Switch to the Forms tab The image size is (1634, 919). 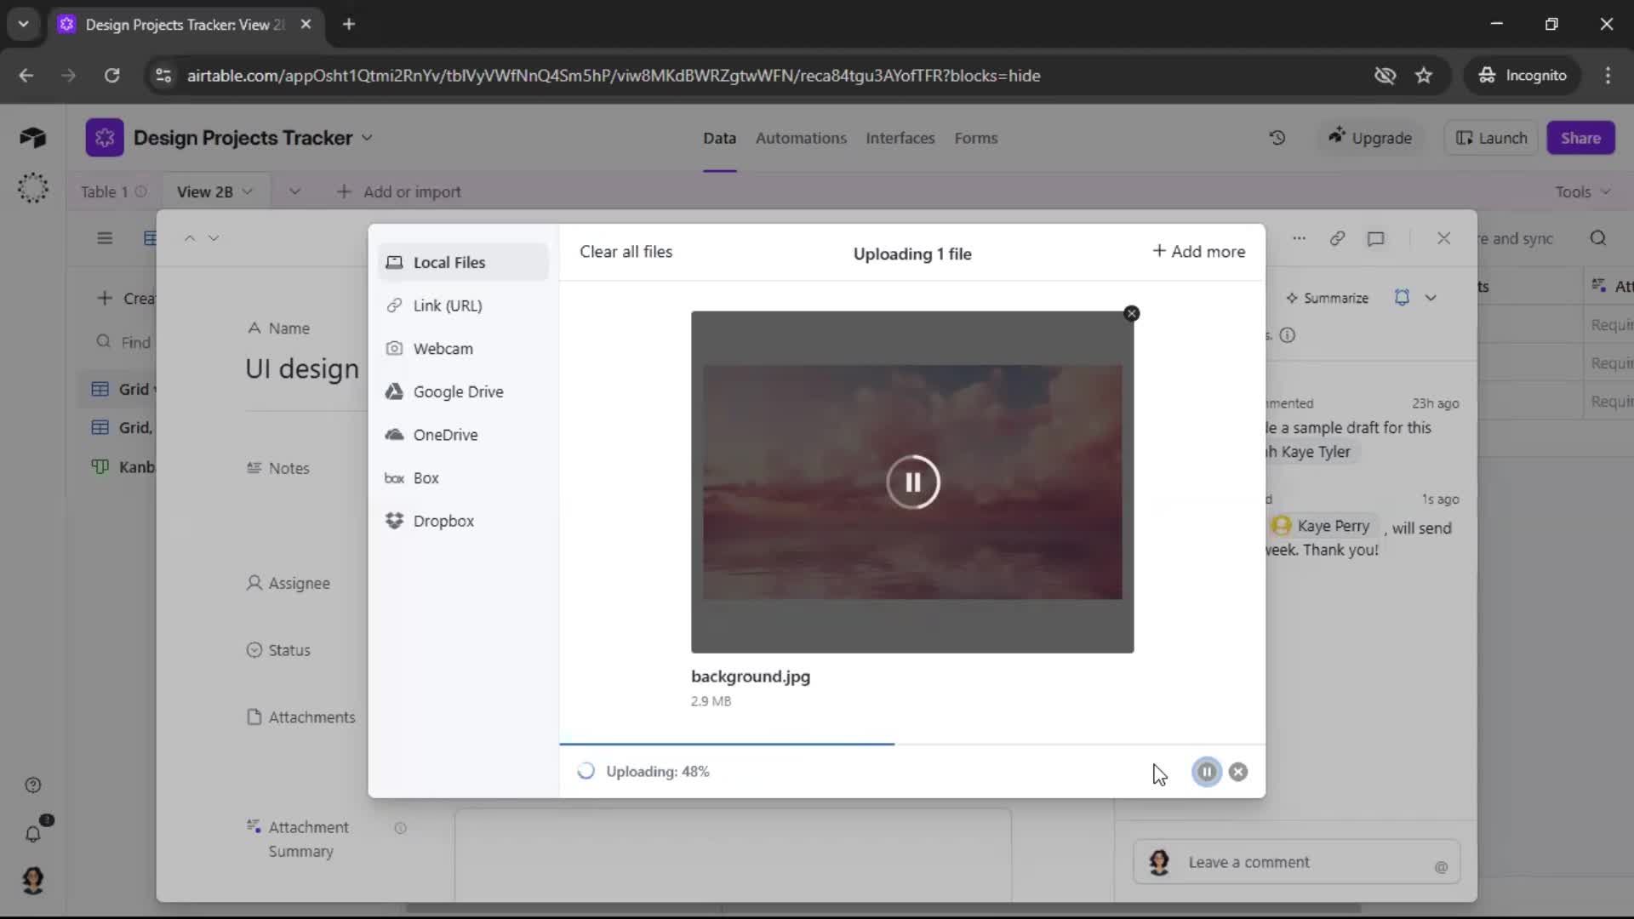coord(975,138)
